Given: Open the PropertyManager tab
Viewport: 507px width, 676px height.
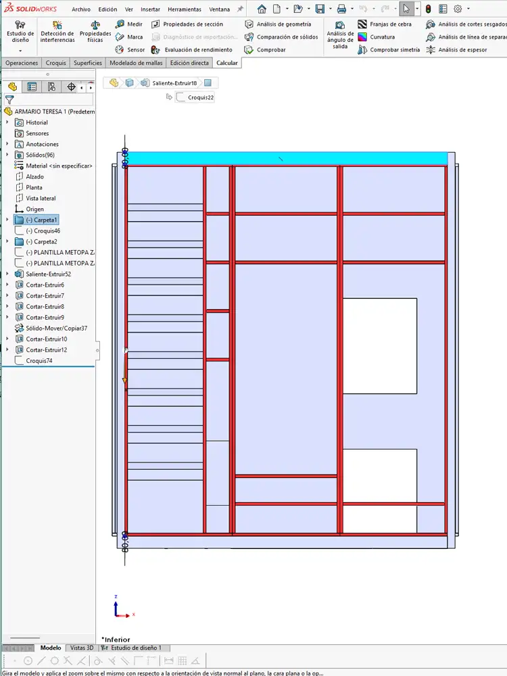Looking at the screenshot, I should (x=32, y=87).
